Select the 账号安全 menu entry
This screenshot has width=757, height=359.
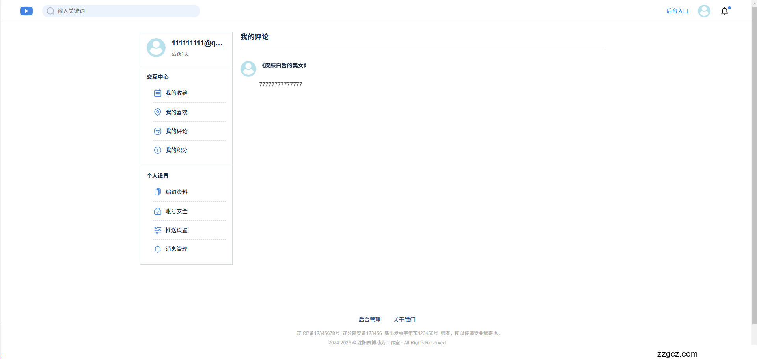[x=177, y=211]
